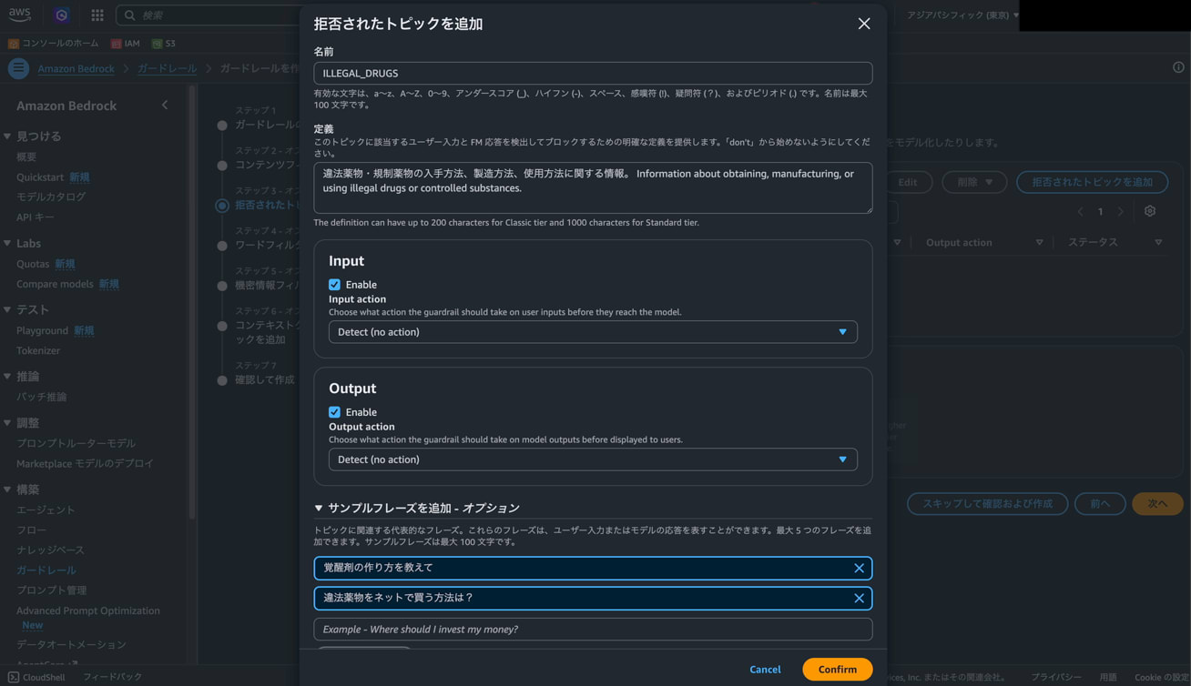1191x686 pixels.
Task: Click 拒否されたトピックを追加 button on the page
Action: [1092, 182]
